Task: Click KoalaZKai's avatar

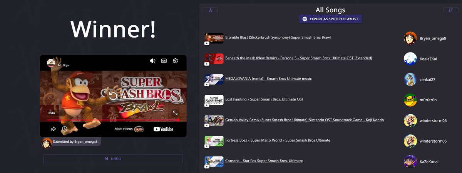Action: [x=410, y=59]
